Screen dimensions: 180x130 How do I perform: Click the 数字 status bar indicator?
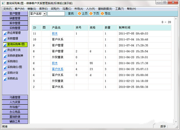click(x=163, y=126)
